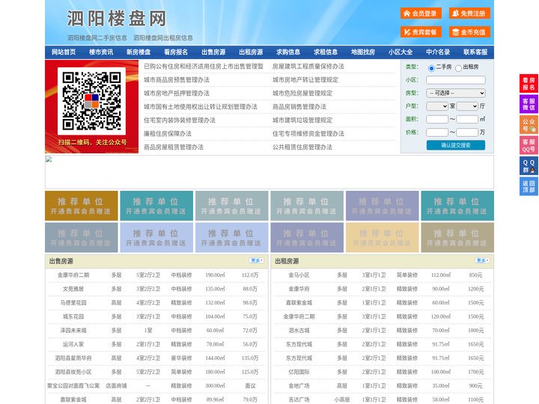The image size is (539, 404).
Task: Click the 客服QQ号 side floating icon
Action: point(529,145)
